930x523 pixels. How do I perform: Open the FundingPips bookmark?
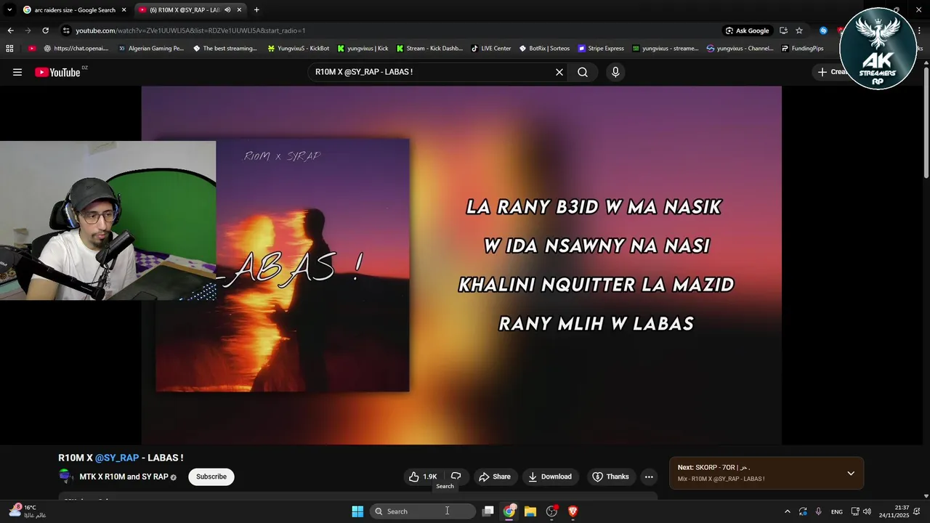point(802,49)
